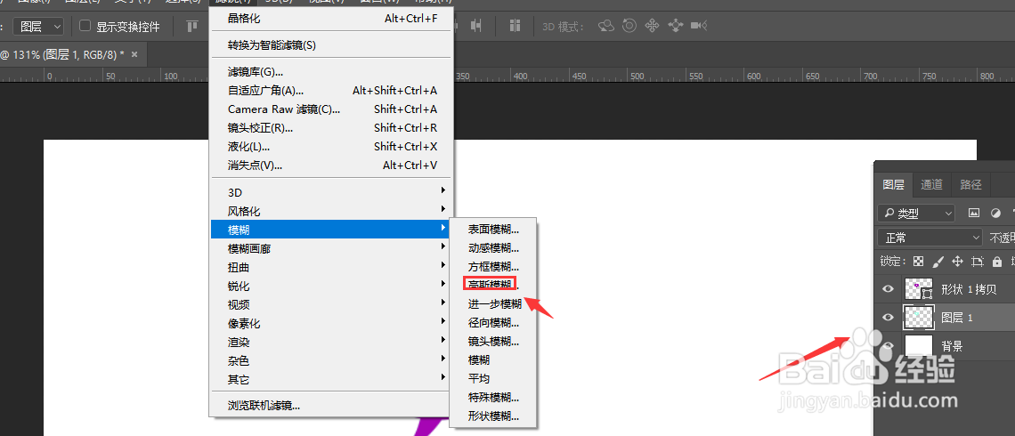The image size is (1015, 436).
Task: Click the 3D pan object icon
Action: pyautogui.click(x=652, y=26)
